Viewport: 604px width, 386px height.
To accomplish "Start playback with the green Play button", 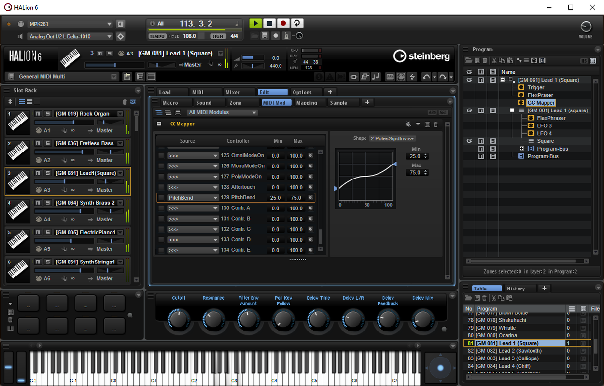I will (x=255, y=23).
